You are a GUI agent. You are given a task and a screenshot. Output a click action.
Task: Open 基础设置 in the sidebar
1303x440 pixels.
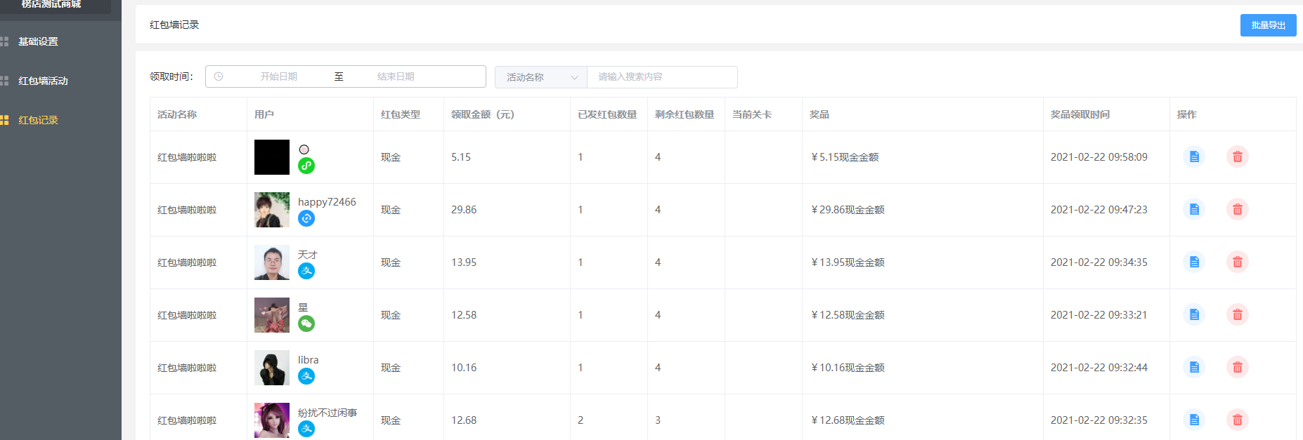pos(39,41)
